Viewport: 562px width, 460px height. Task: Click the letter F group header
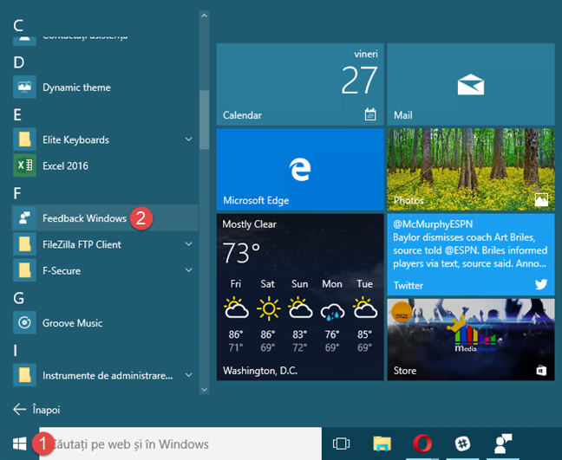click(16, 193)
